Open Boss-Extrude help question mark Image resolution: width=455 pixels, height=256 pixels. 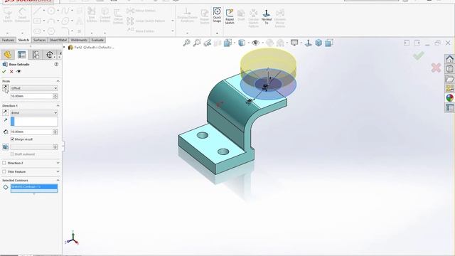pos(56,64)
